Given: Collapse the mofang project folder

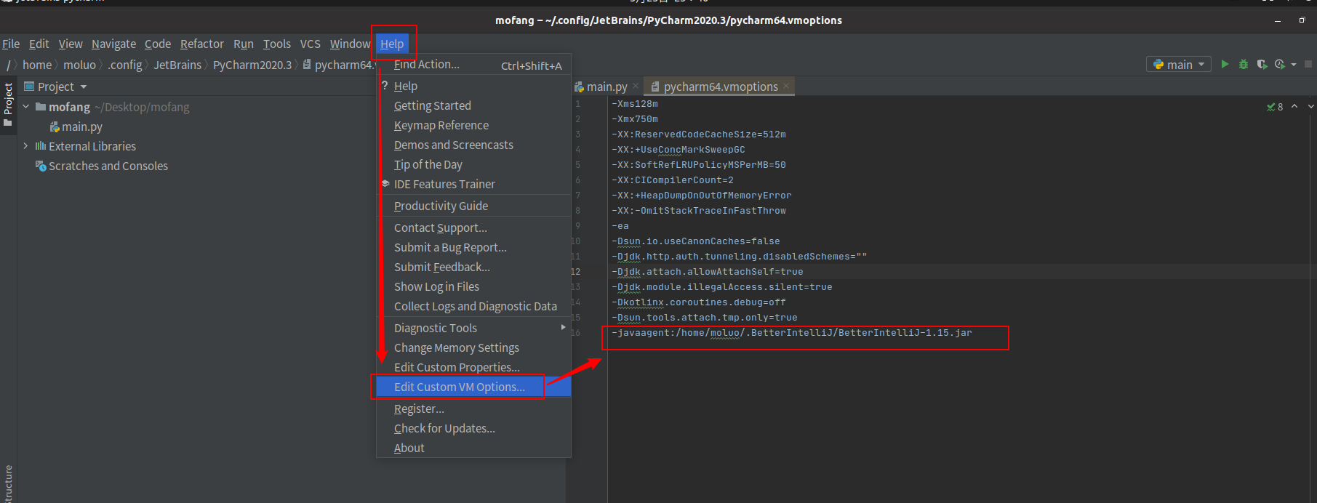Looking at the screenshot, I should click(25, 107).
